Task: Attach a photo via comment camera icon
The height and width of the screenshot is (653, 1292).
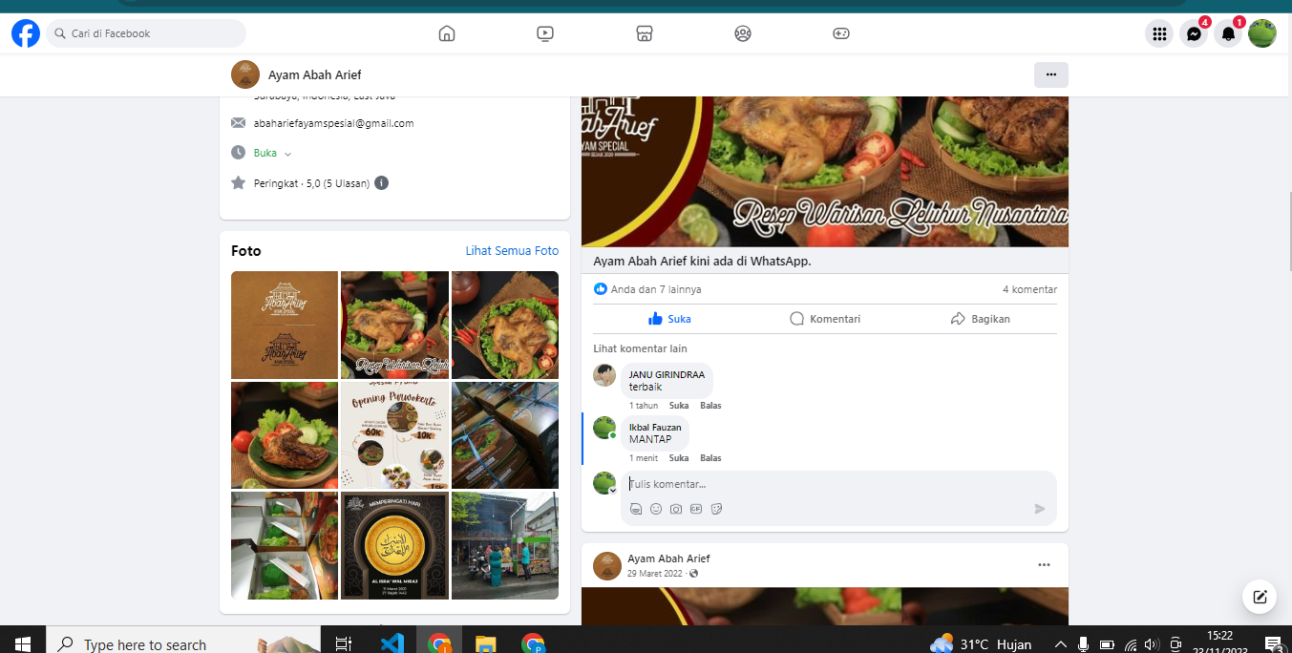Action: tap(676, 509)
